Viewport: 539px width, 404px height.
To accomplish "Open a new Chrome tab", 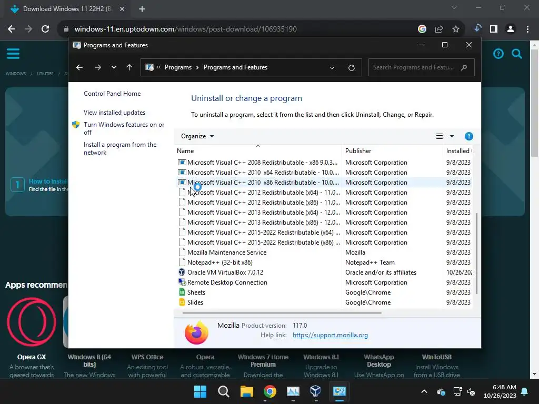I will pos(142,9).
